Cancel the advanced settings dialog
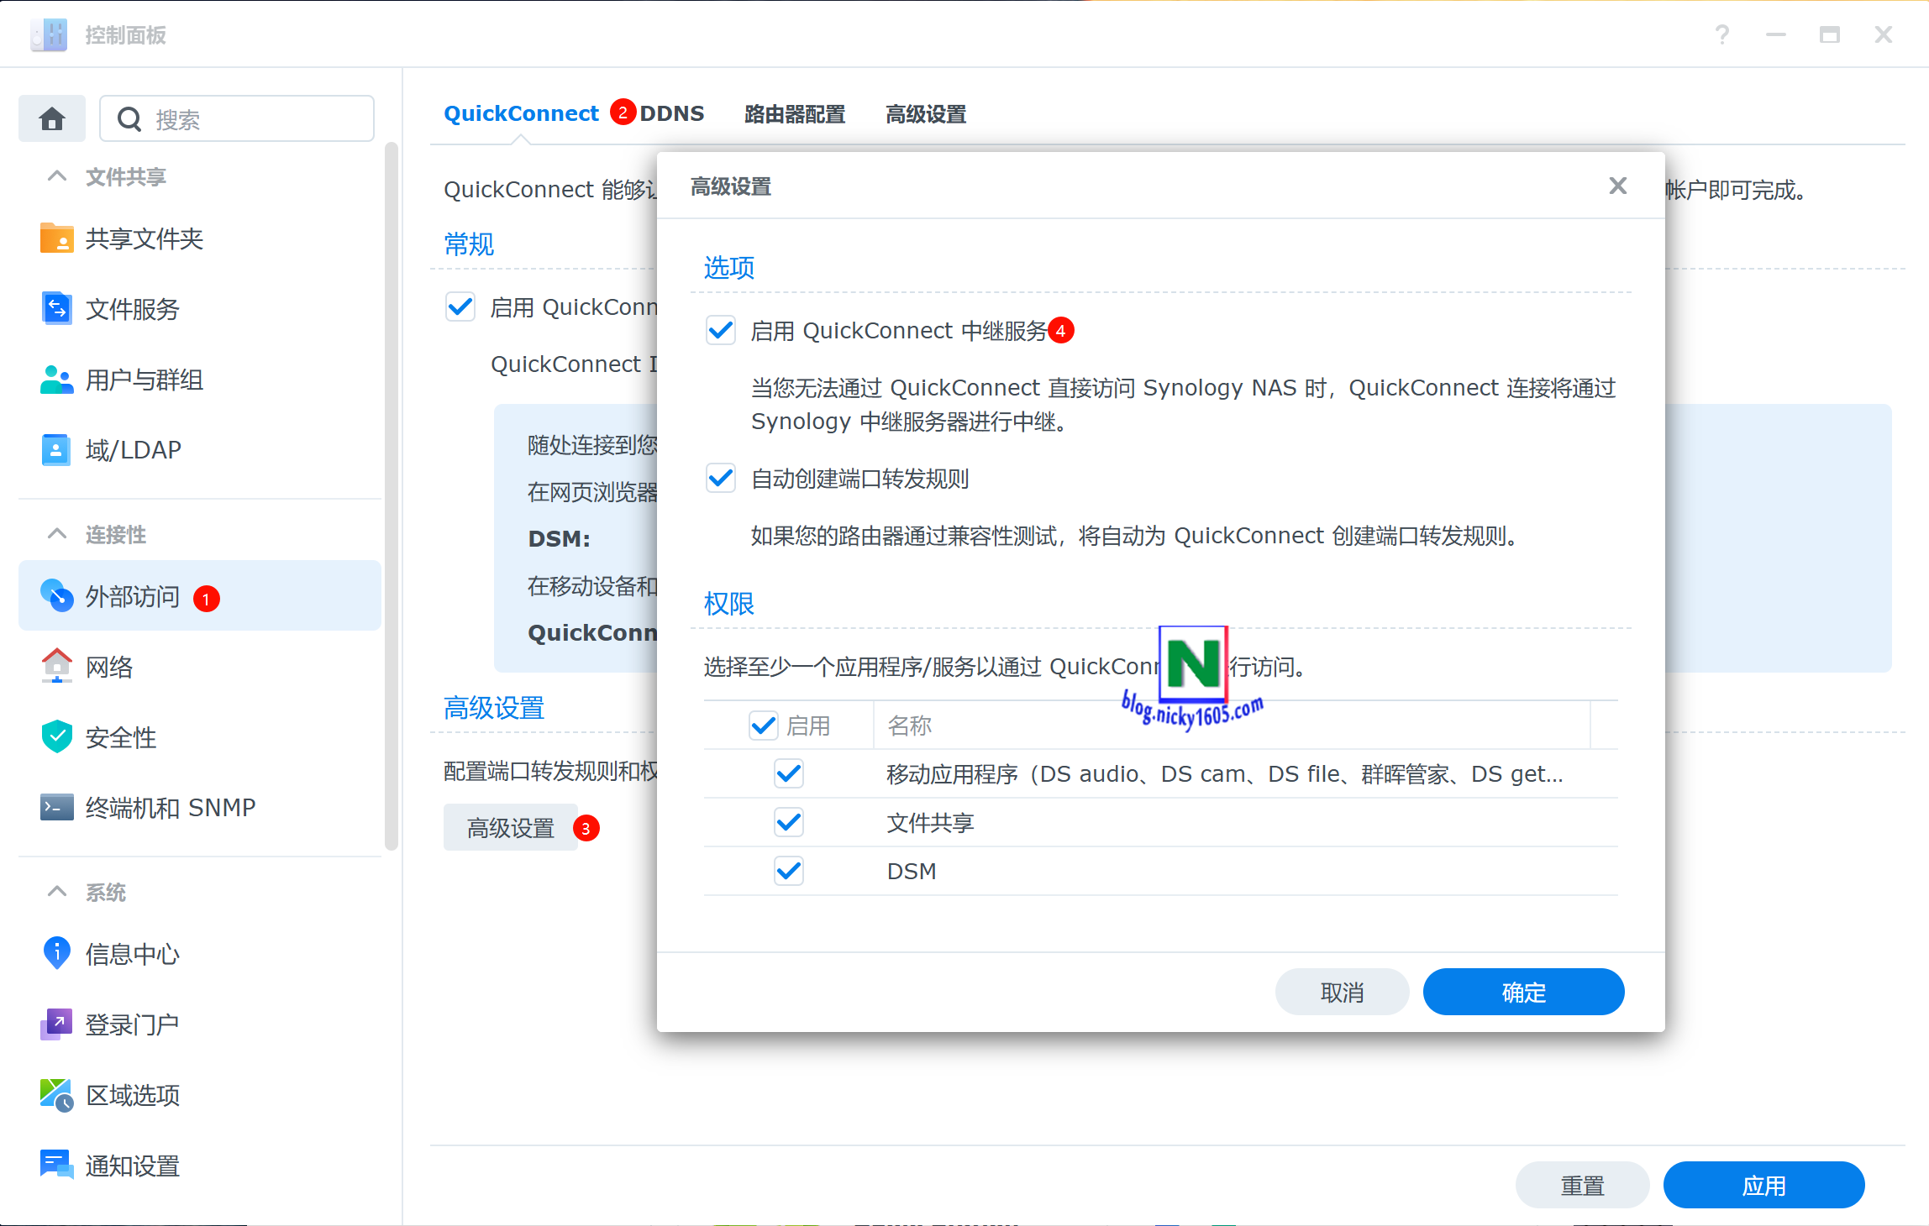Screen dimensions: 1929x1226 click(x=1342, y=992)
